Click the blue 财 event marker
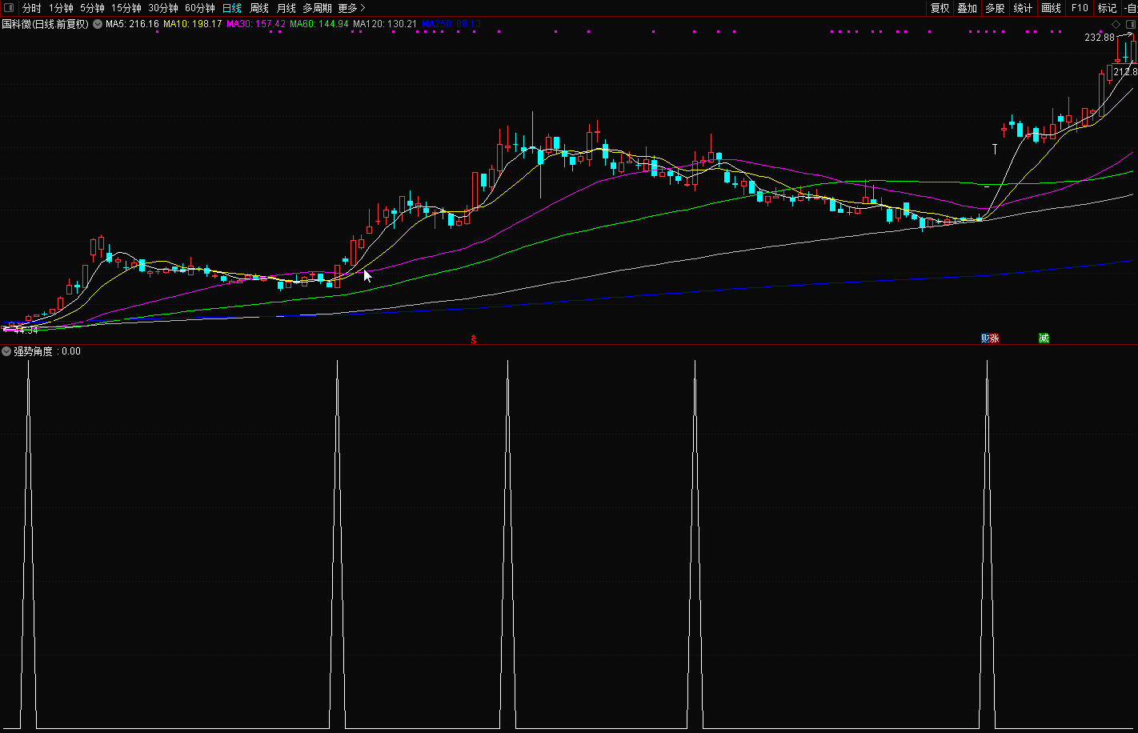The image size is (1138, 733). [985, 338]
